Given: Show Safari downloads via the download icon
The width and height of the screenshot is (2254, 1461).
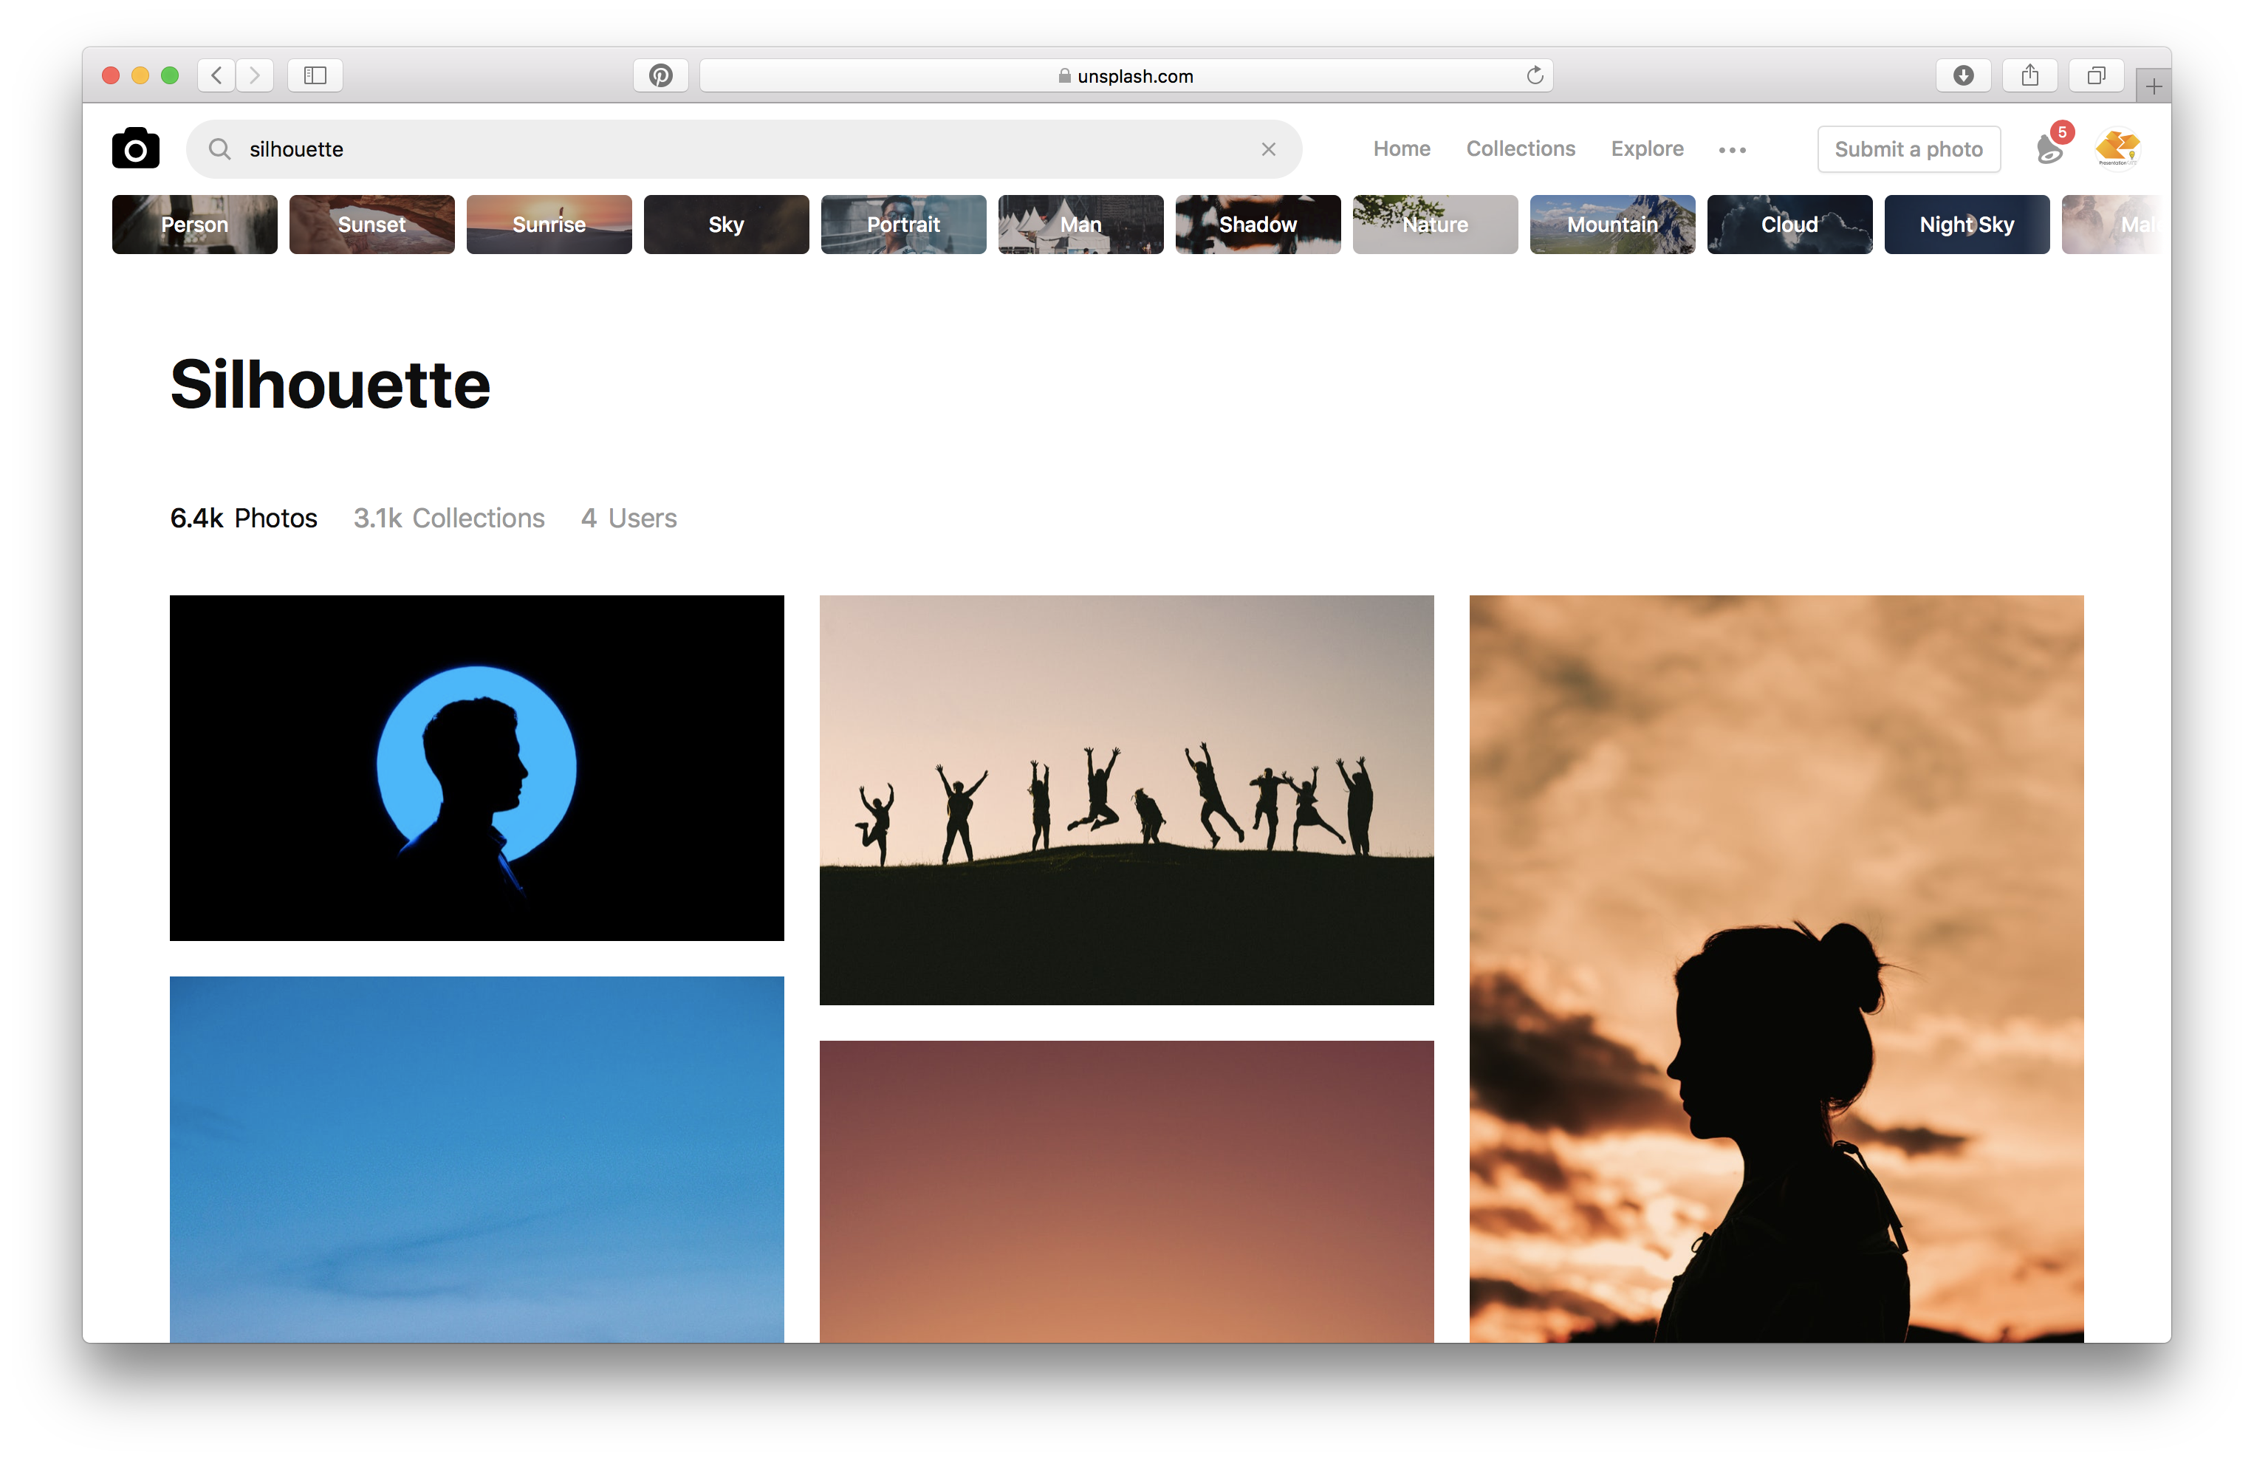Looking at the screenshot, I should coord(1963,75).
